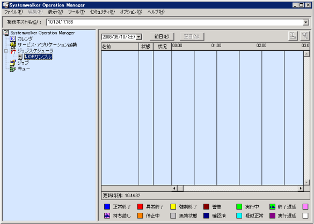Click the blue 正常終了 legend swatch
Image resolution: width=314 pixels, height=224 pixels.
tap(107, 207)
